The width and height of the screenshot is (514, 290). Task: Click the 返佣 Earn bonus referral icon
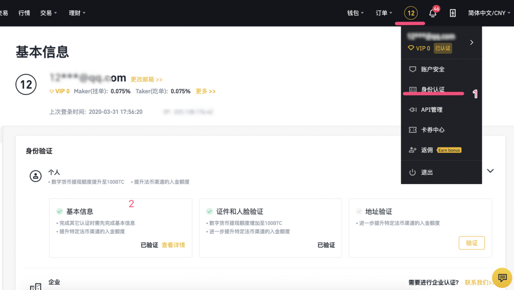(412, 150)
